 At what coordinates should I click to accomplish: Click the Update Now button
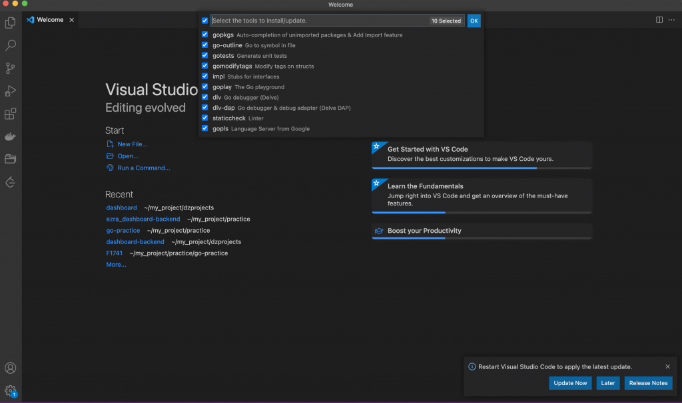(570, 383)
